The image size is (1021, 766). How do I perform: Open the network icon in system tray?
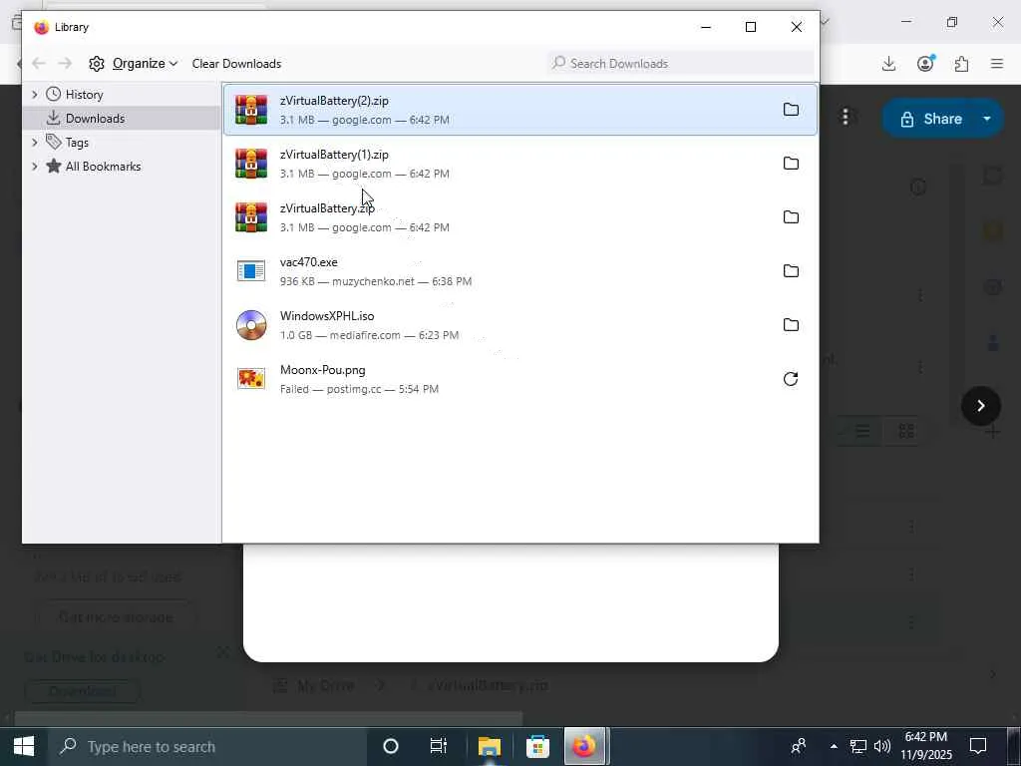(x=858, y=746)
